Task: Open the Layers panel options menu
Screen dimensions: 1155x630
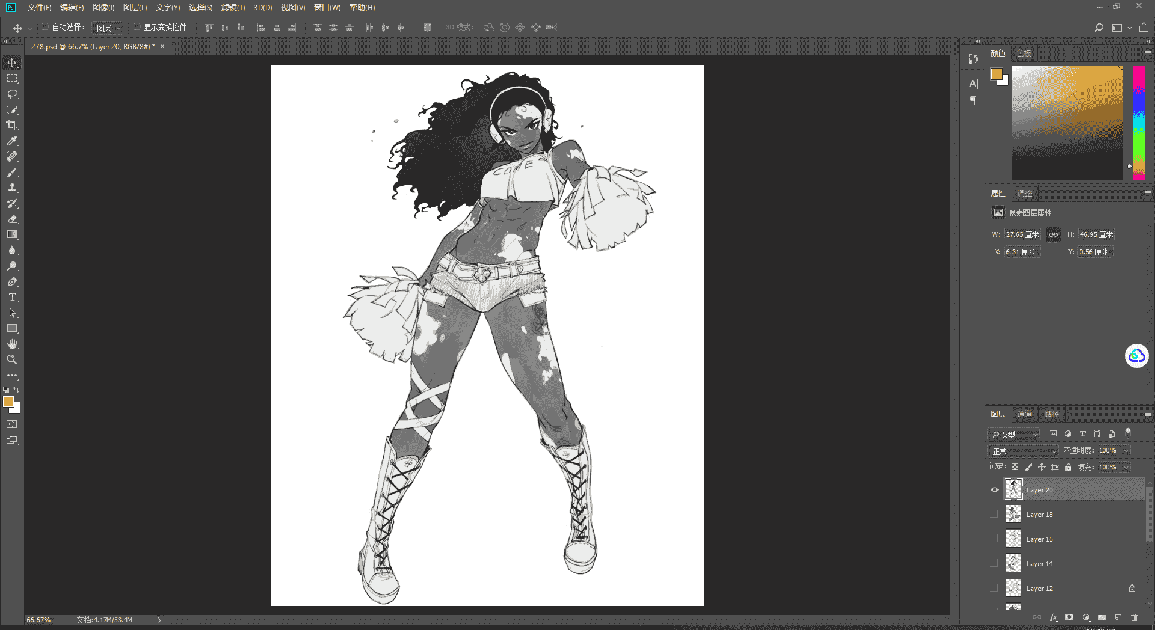Action: pyautogui.click(x=1147, y=414)
